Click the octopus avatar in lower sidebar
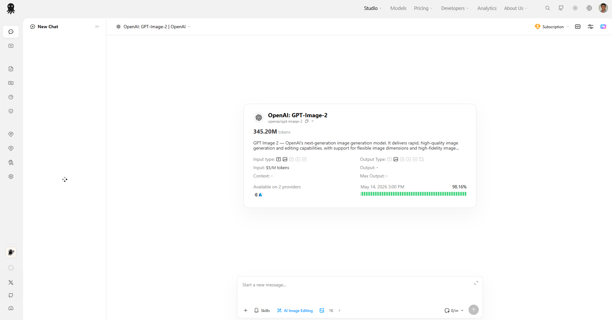Image resolution: width=612 pixels, height=320 pixels. tap(11, 252)
